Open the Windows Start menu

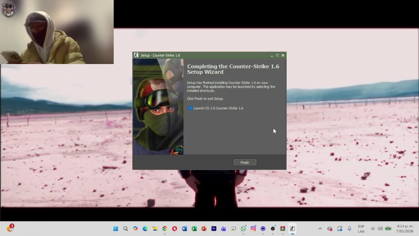pyautogui.click(x=116, y=229)
